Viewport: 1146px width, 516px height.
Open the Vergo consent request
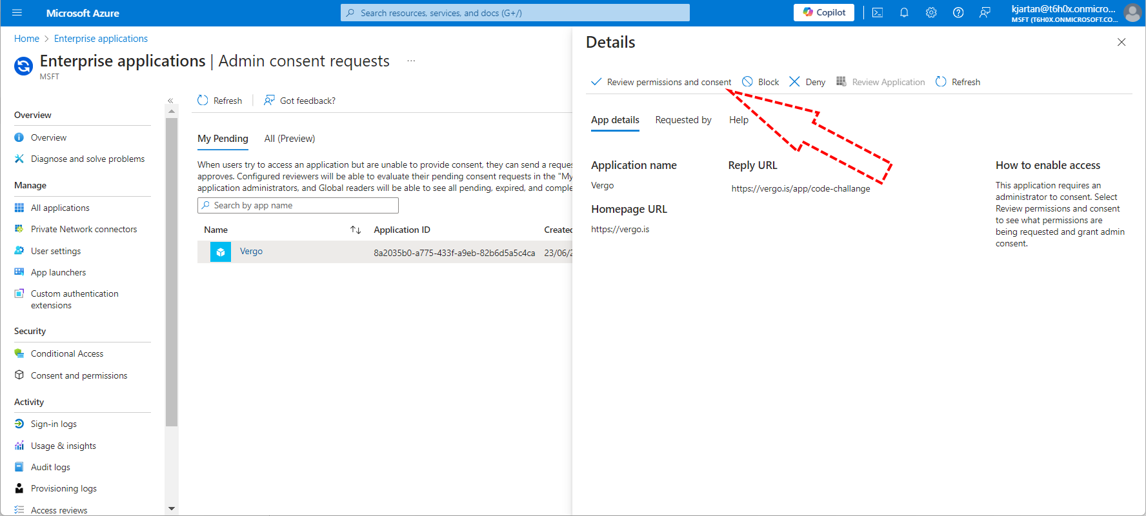click(251, 252)
